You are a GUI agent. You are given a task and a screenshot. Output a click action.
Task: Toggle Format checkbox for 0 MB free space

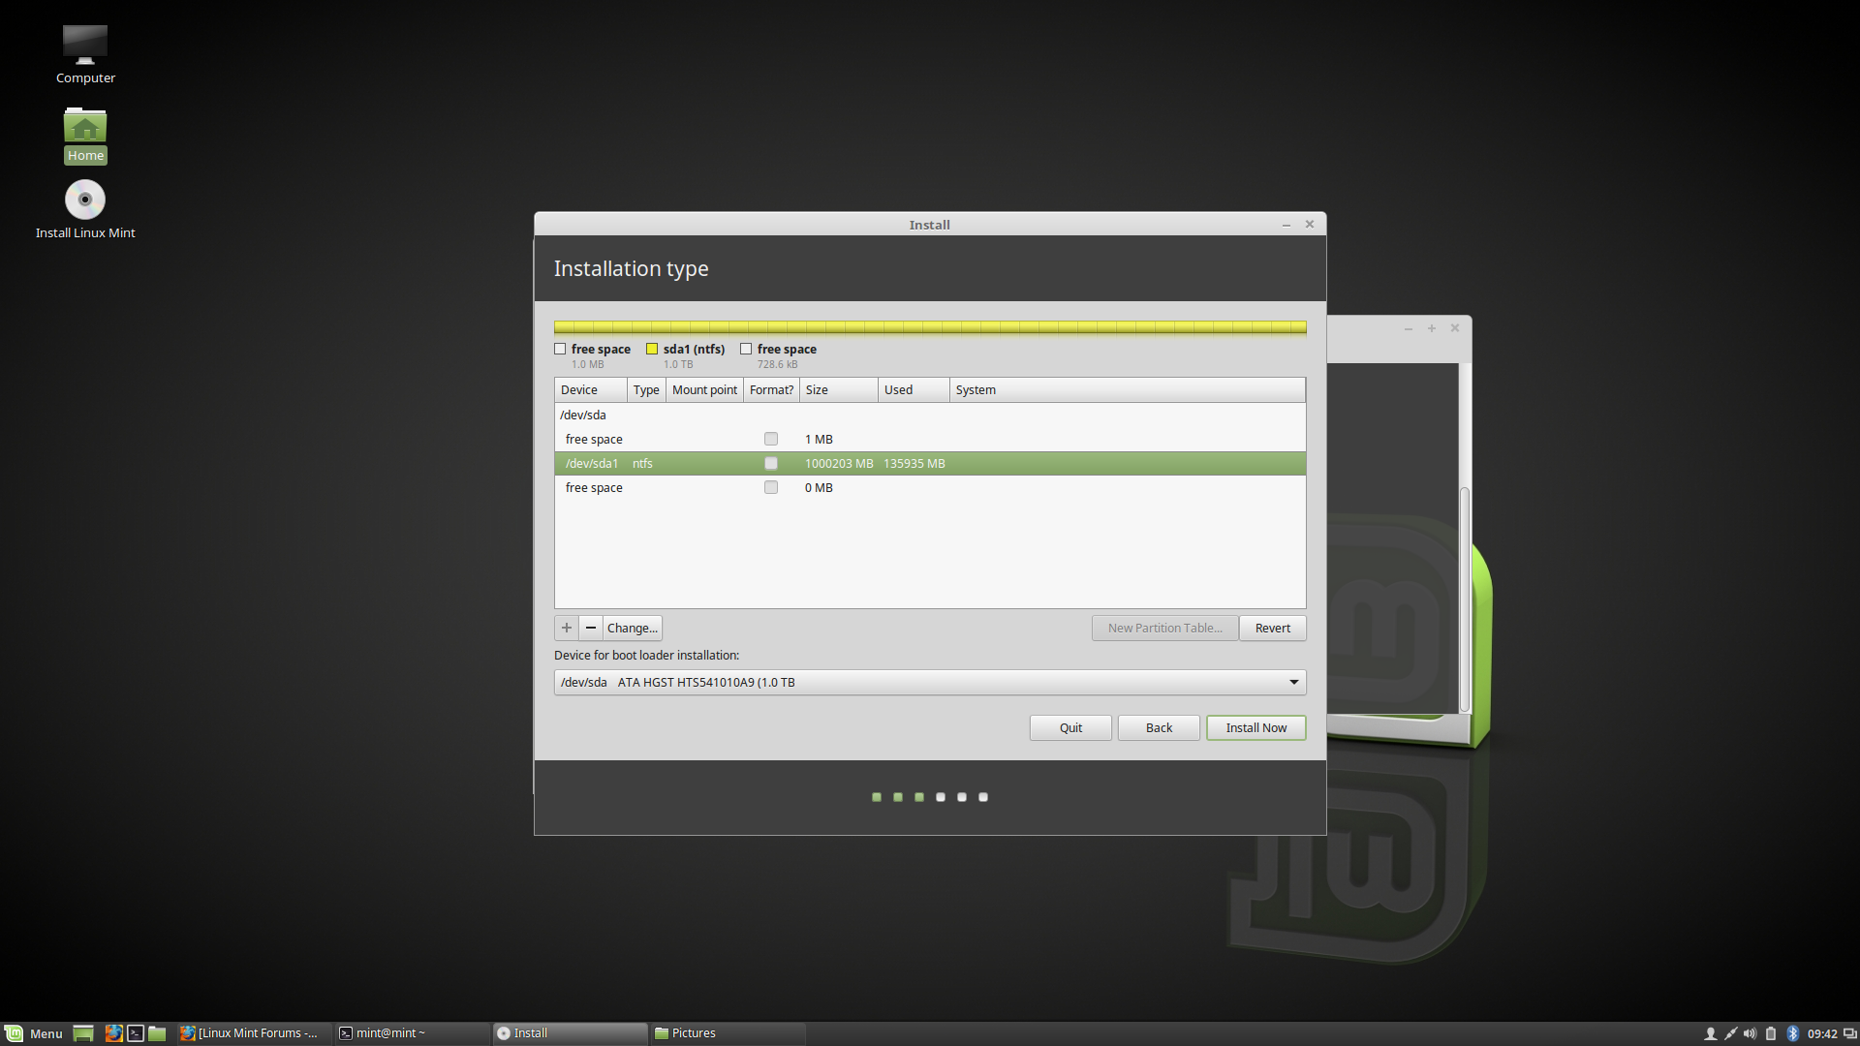(771, 487)
